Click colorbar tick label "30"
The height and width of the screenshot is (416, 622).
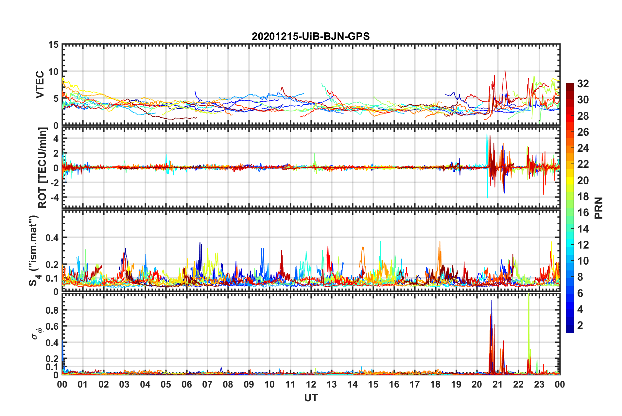coord(583,100)
